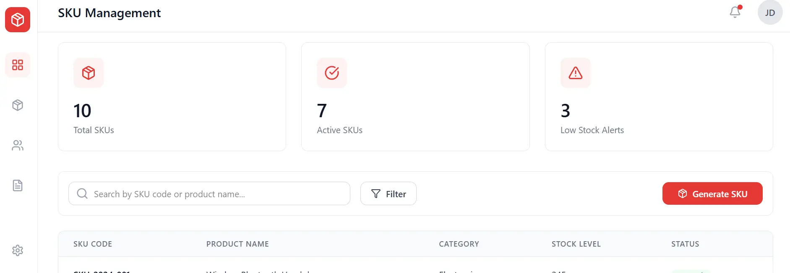Sort by the Category column header
The image size is (790, 273).
click(x=459, y=244)
